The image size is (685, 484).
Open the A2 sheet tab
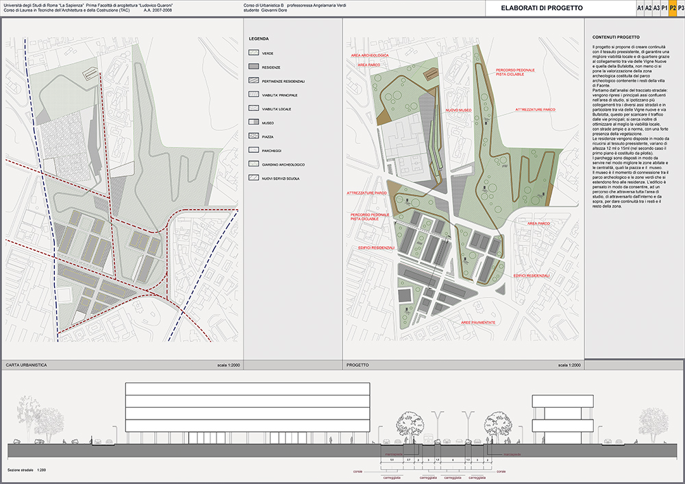[648, 8]
